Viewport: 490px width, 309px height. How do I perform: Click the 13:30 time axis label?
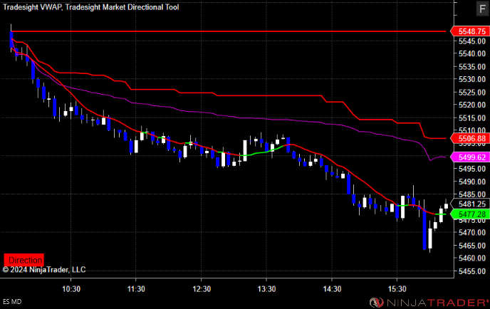[266, 289]
